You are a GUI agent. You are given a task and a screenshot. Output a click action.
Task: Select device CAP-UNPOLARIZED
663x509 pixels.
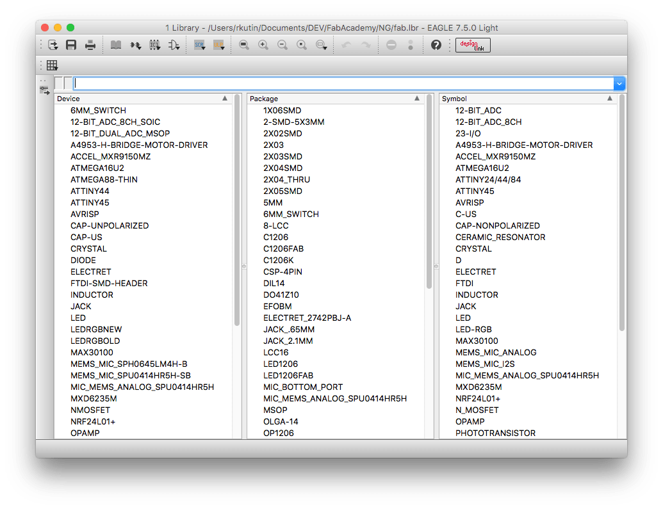tap(110, 226)
